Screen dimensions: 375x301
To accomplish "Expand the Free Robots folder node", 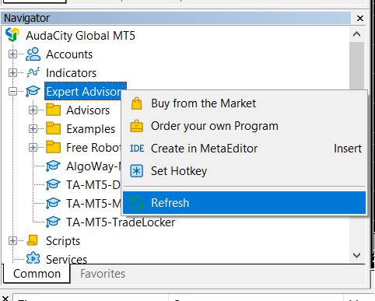I will click(x=33, y=148).
